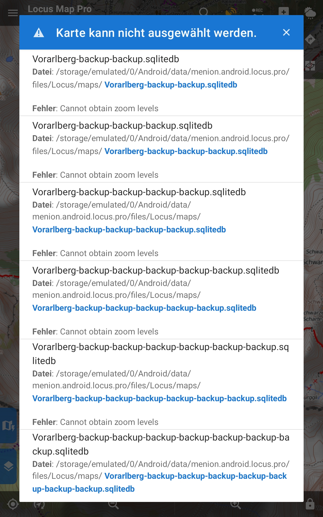Viewport: 323px width, 517px height.
Task: Open the navigation direction arrow icon
Action: tap(310, 40)
